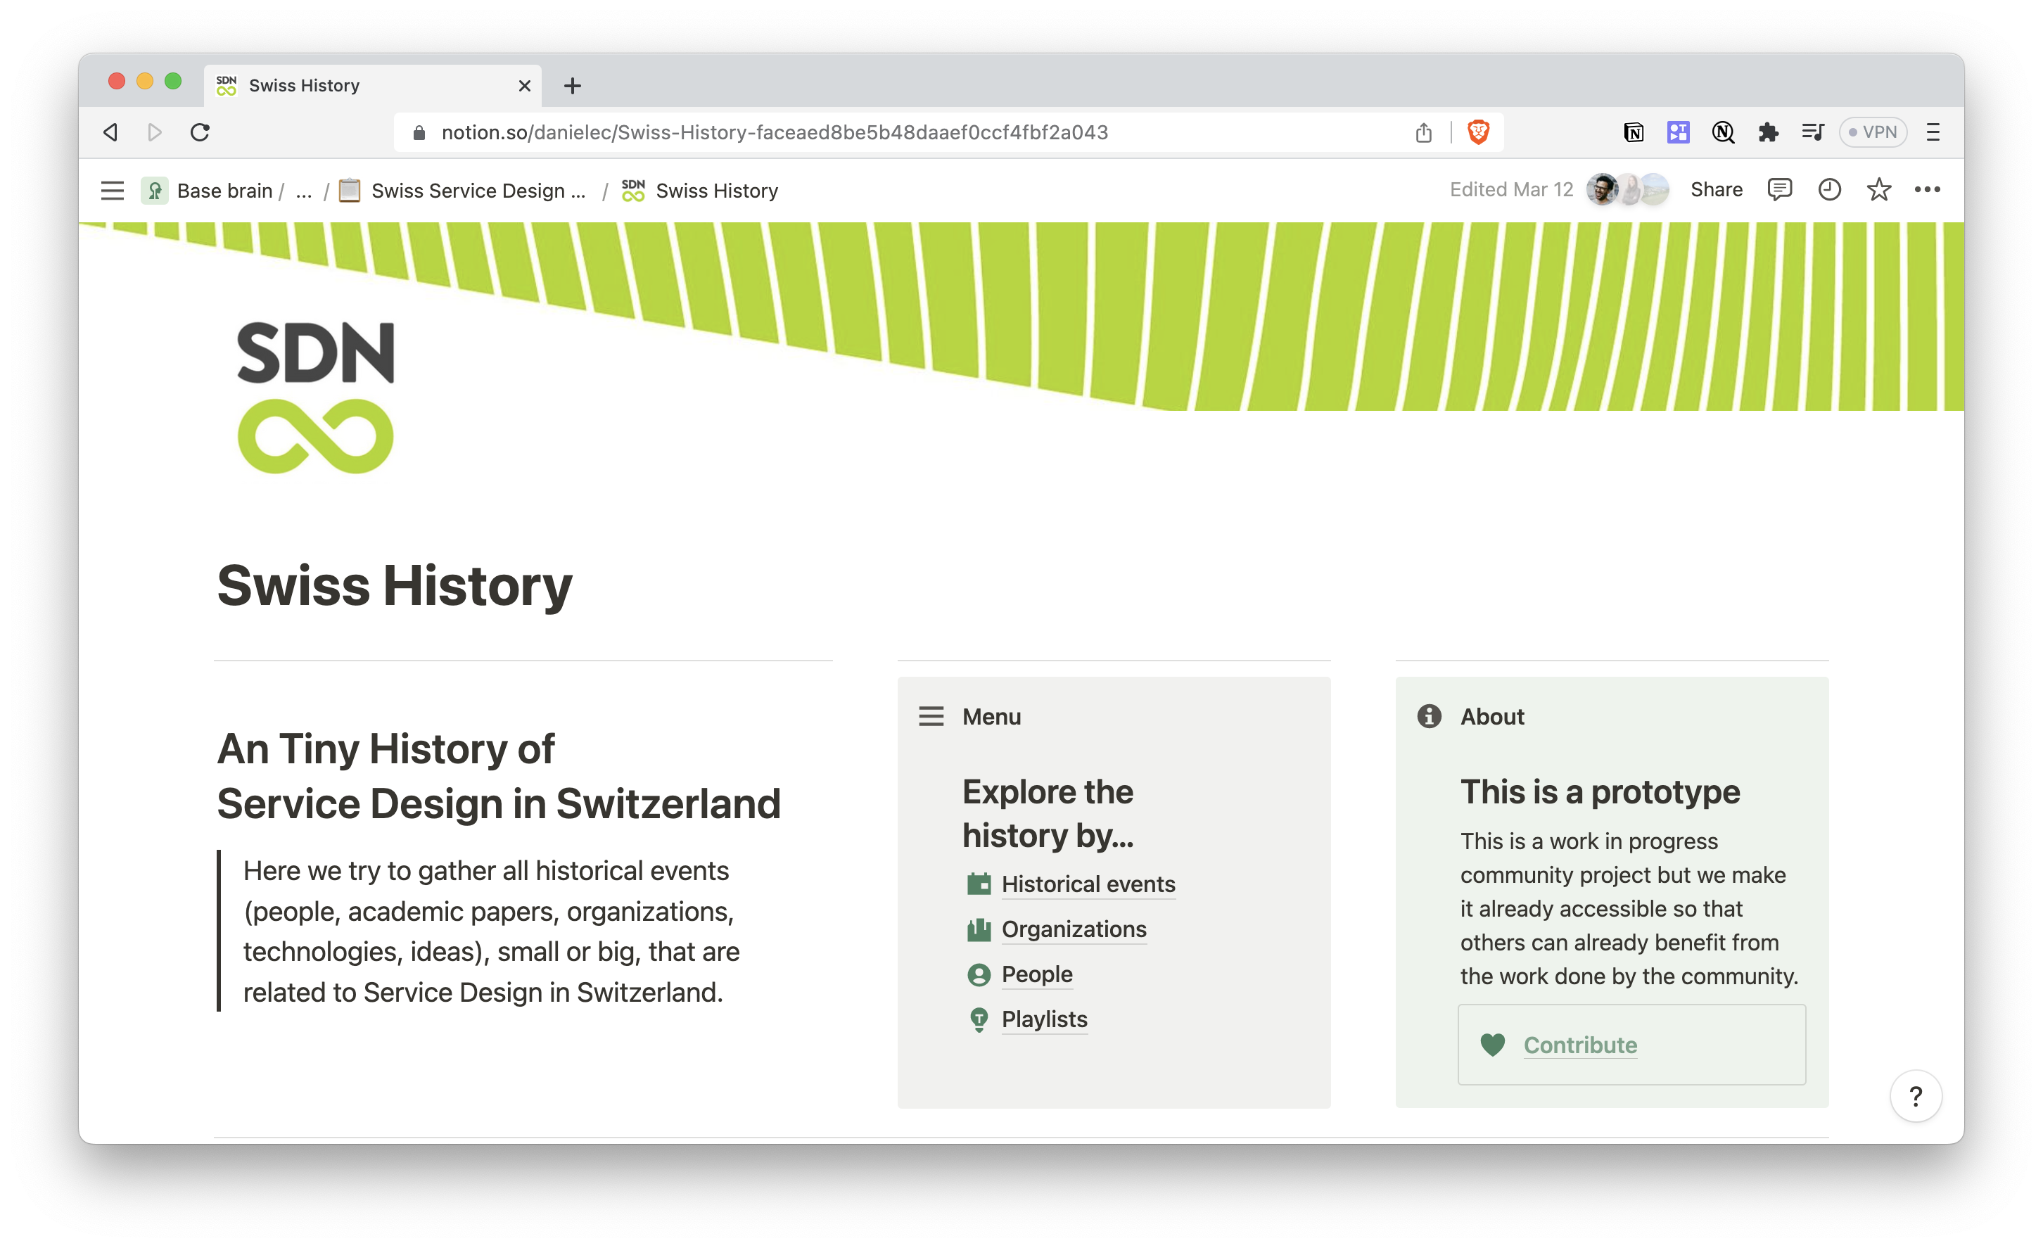This screenshot has width=2043, height=1248.
Task: Click the About panel info icon
Action: point(1428,716)
